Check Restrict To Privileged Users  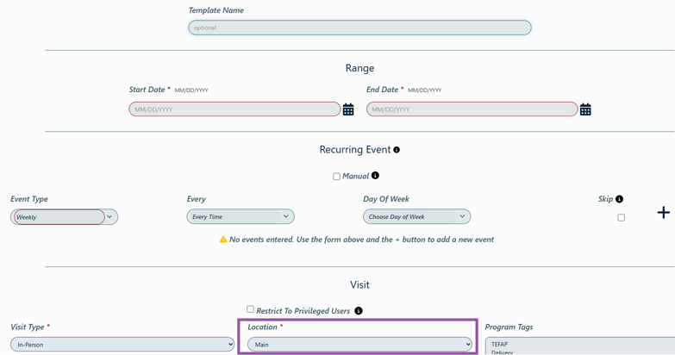tap(250, 309)
